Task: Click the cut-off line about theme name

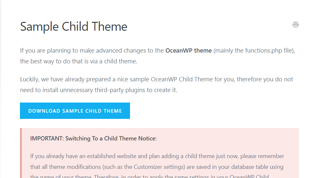Action: click(149, 176)
